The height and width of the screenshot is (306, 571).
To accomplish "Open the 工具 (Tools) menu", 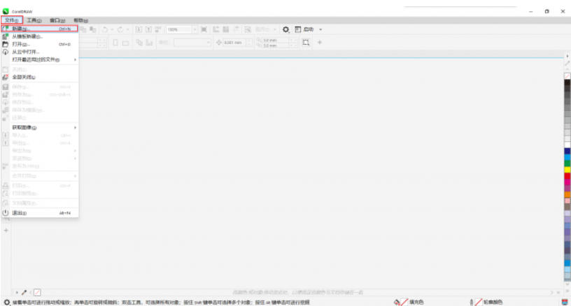I will 34,20.
